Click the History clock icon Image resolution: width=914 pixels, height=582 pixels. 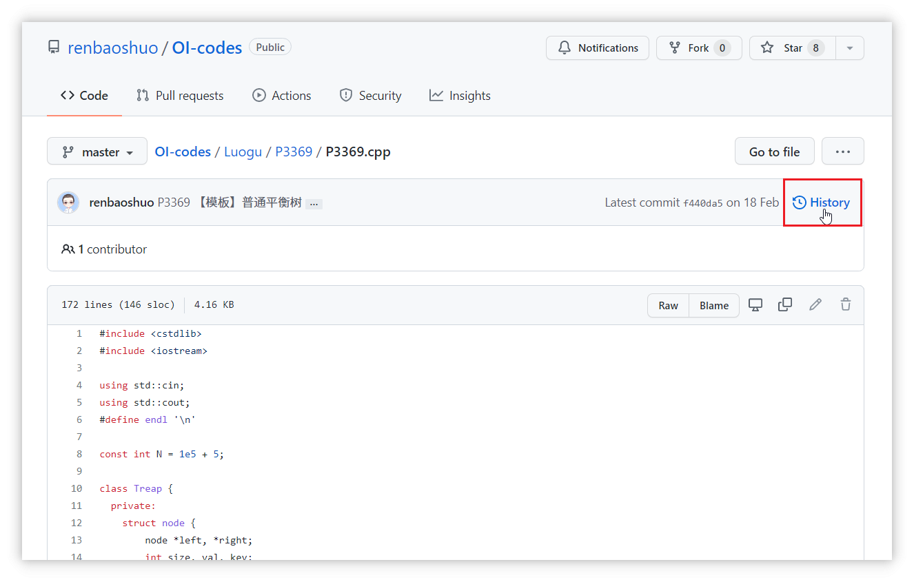pos(800,202)
